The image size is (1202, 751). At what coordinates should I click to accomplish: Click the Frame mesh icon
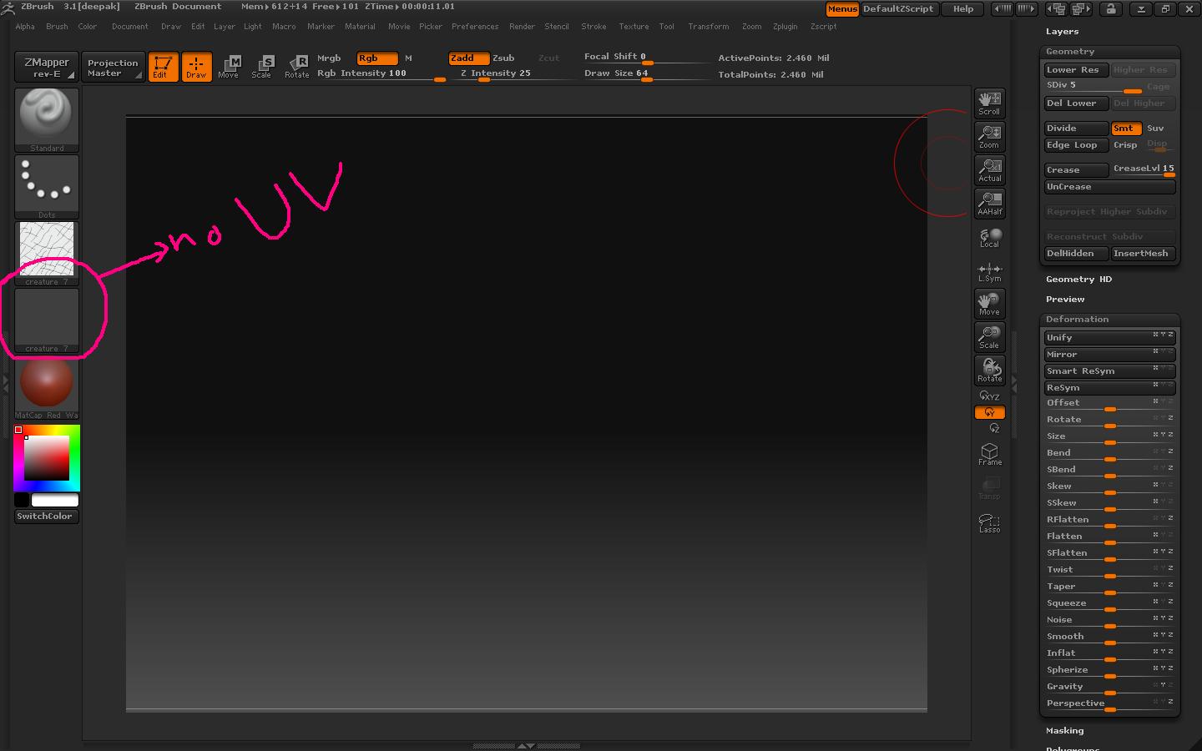coord(989,454)
